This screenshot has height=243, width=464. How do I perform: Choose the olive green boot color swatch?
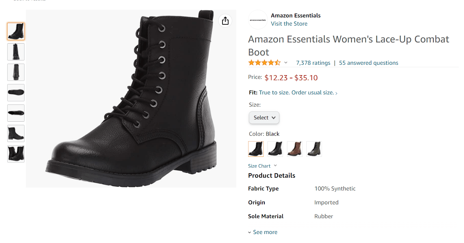314,149
